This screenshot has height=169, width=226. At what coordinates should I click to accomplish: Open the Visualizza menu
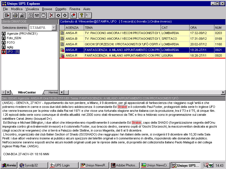(x=32, y=9)
